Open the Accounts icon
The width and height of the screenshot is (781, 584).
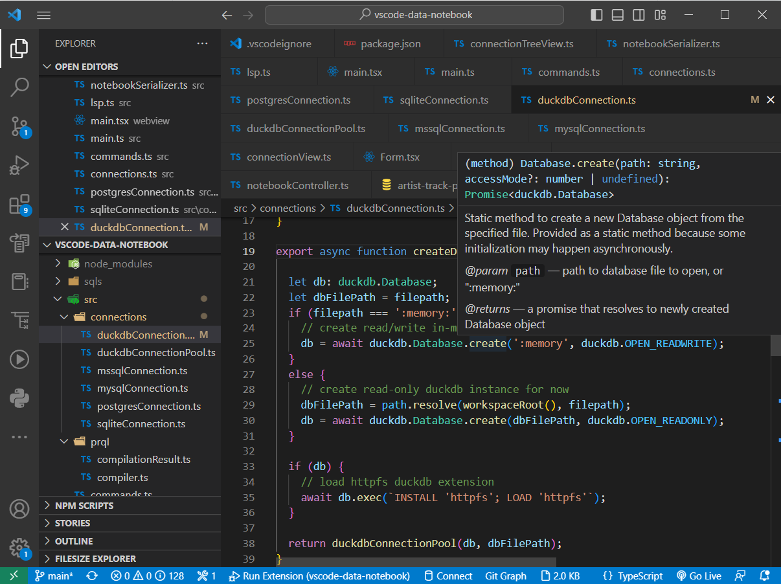tap(19, 509)
